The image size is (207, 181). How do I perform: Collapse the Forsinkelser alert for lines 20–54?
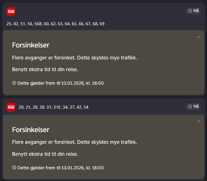pos(198,121)
